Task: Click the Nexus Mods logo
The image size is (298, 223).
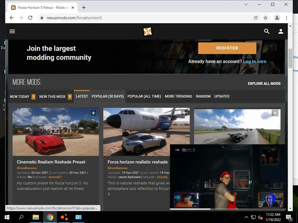Action: 148,31
